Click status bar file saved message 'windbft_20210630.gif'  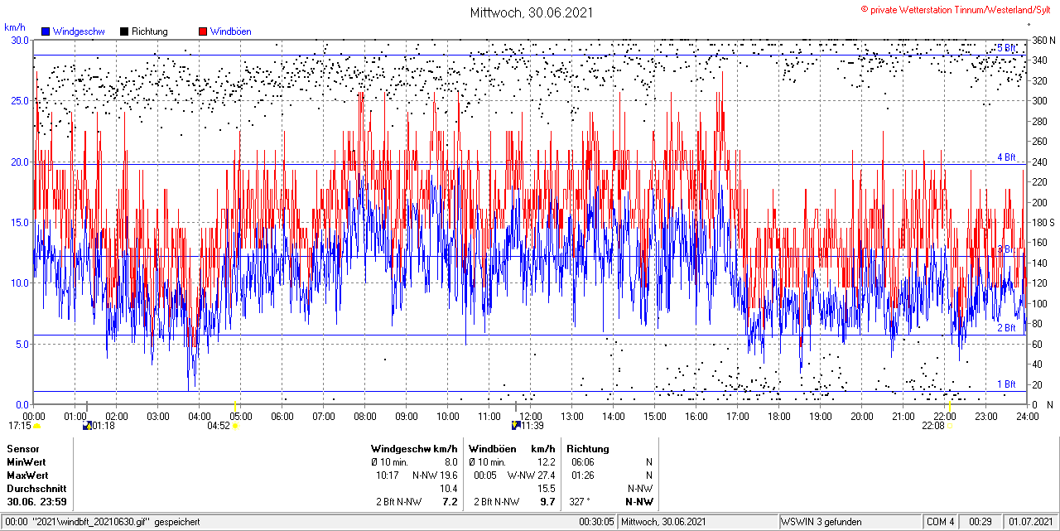(104, 522)
